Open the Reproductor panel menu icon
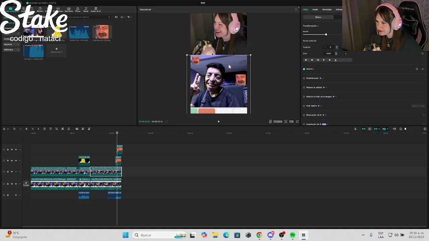Image resolution: width=429 pixels, height=241 pixels. click(296, 9)
